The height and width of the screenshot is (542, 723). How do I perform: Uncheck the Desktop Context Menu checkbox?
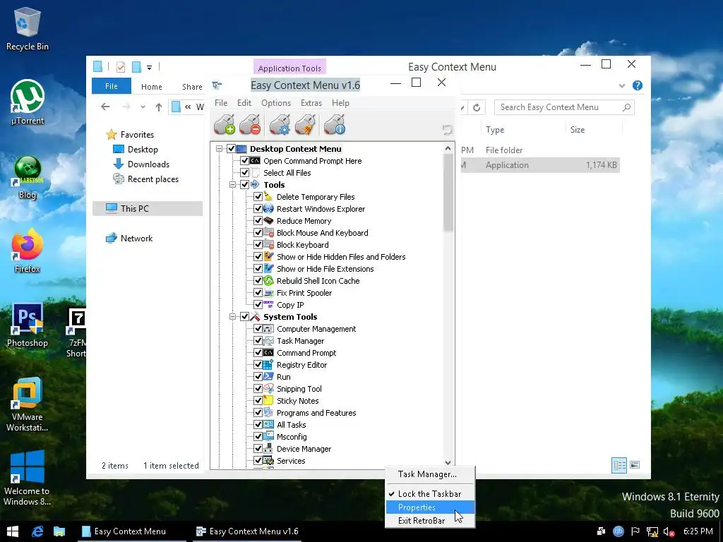click(x=232, y=149)
